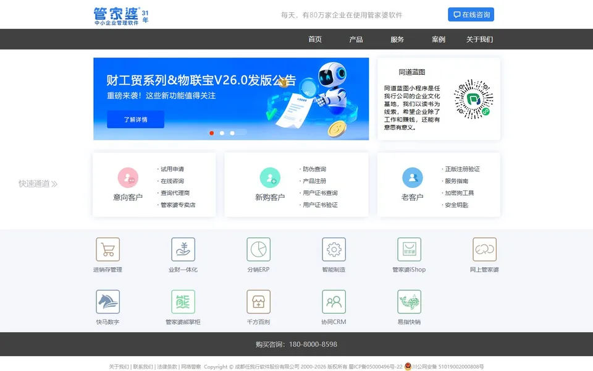Open the 防伪查询 link
This screenshot has width=593, height=371.
(314, 169)
